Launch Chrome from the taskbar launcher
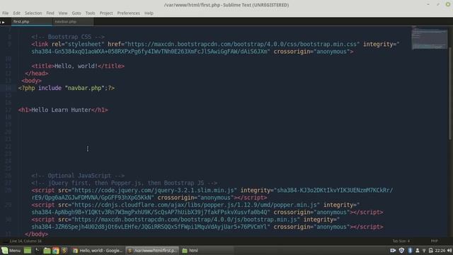 click(55, 250)
